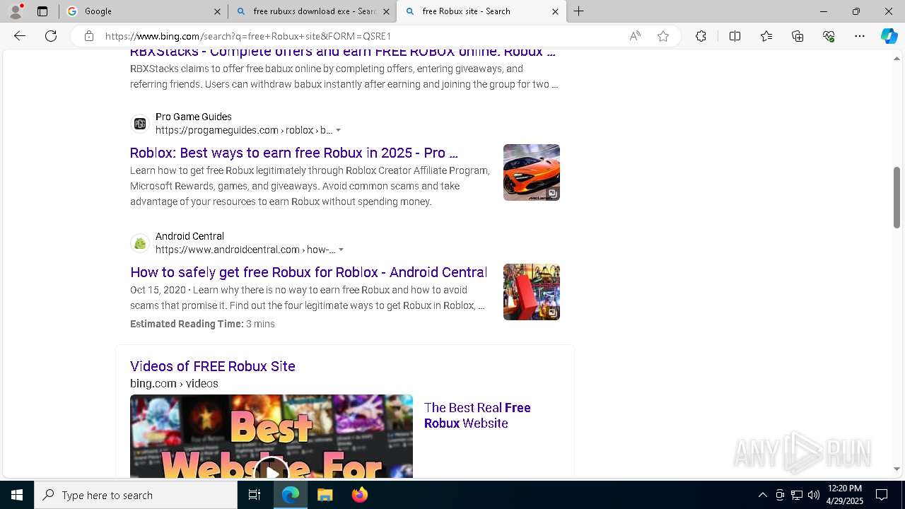Open Task View on taskbar
The width and height of the screenshot is (905, 509).
click(x=255, y=495)
